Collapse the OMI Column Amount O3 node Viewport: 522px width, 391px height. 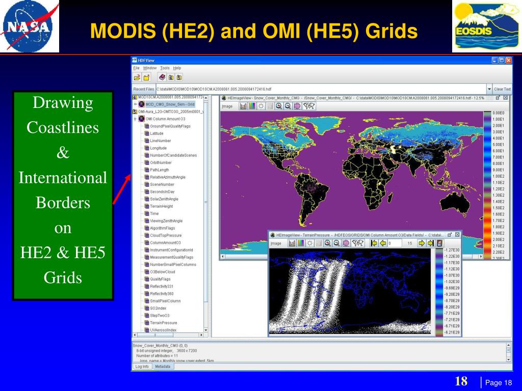135,119
